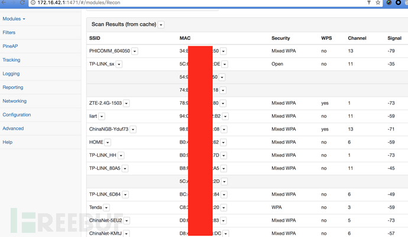Expand the Scan Results (from cache) dropdown
408x237 pixels.
(x=161, y=25)
